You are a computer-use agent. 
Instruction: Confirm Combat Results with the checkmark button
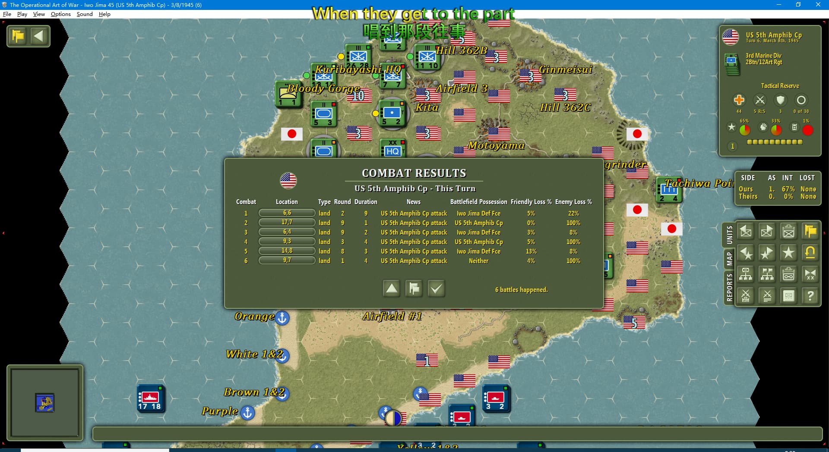[x=437, y=289]
